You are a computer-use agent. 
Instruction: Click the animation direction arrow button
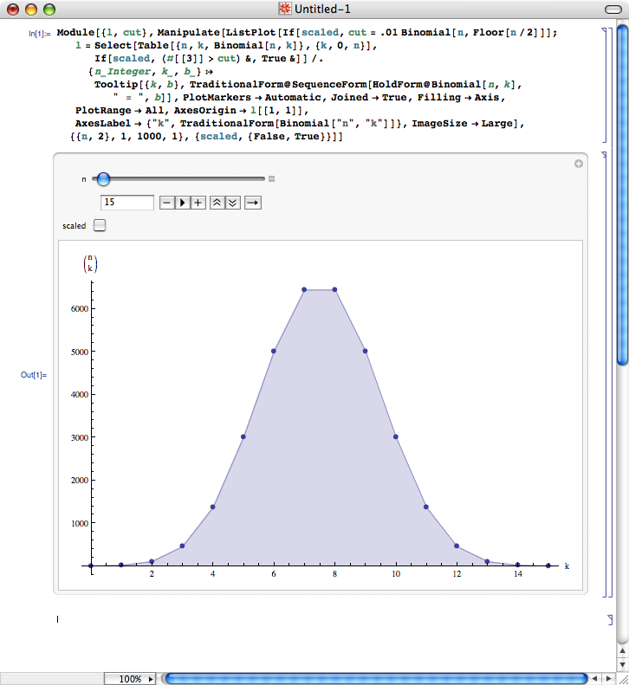(252, 203)
